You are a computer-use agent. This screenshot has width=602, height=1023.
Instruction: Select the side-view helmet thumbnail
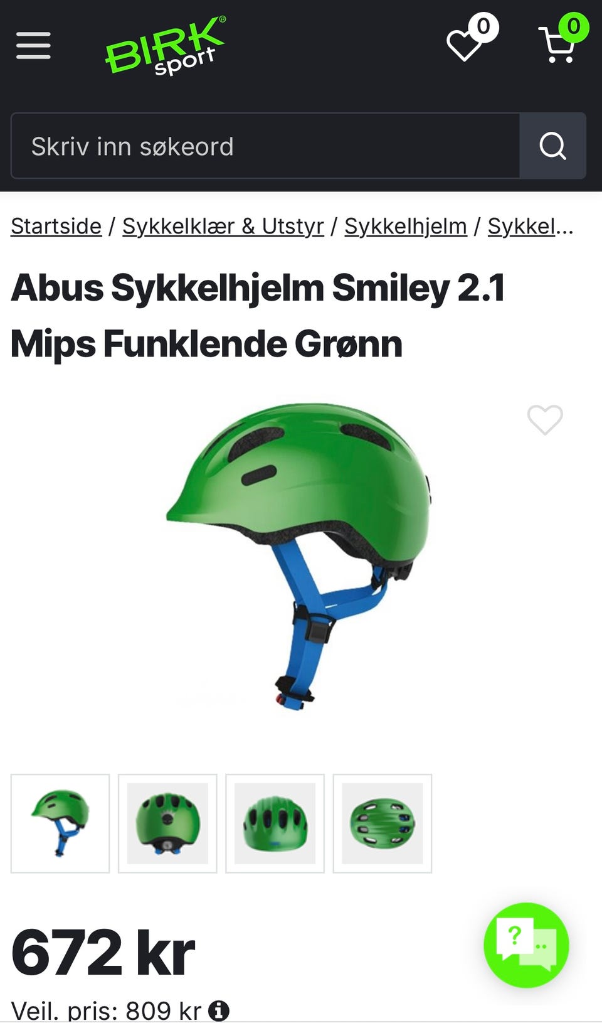click(x=60, y=823)
